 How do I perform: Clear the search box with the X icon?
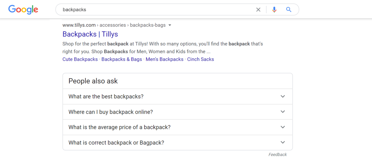(x=258, y=10)
